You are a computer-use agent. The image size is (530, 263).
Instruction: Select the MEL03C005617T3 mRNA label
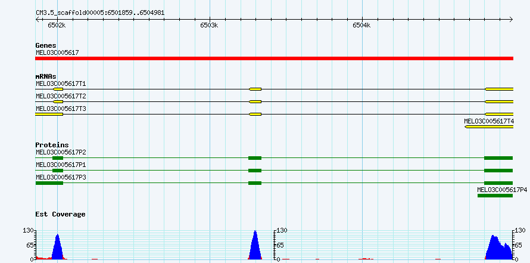[x=61, y=109]
